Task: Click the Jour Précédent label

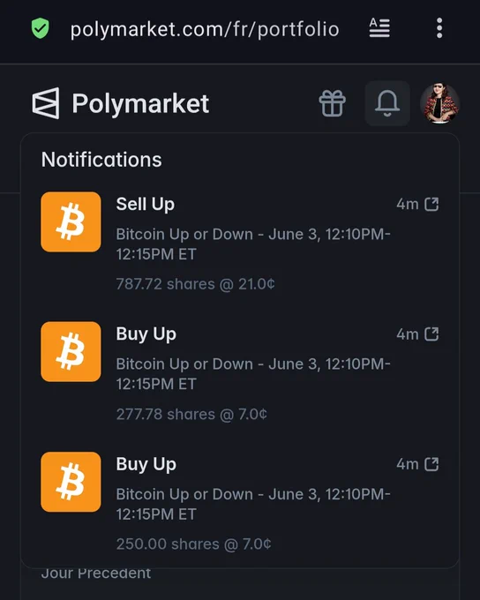Action: [96, 574]
